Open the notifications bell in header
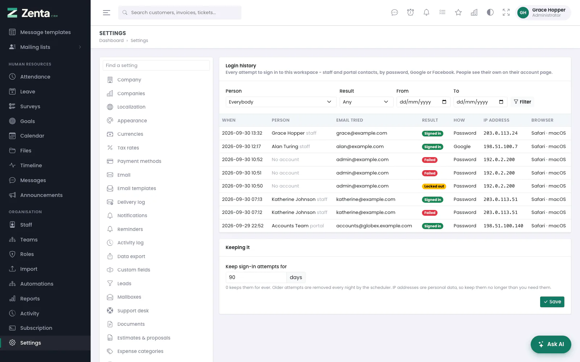The height and width of the screenshot is (362, 580). pyautogui.click(x=426, y=13)
